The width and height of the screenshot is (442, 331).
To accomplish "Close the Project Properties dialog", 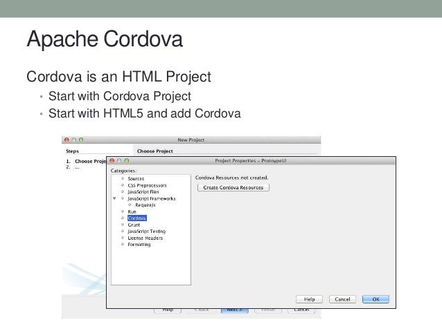I will (x=112, y=160).
